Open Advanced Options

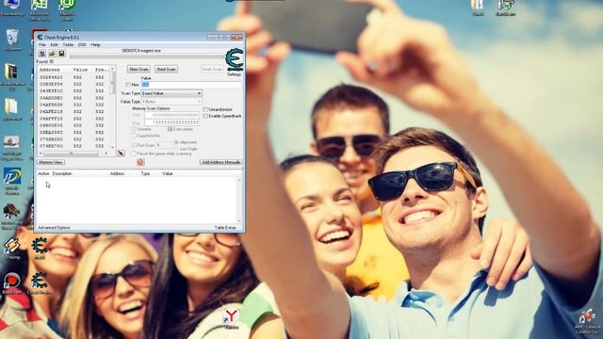click(54, 228)
